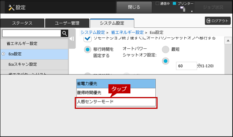Select the minutes radio button beside 60
Image resolution: width=233 pixels, height=137 pixels.
point(165,61)
